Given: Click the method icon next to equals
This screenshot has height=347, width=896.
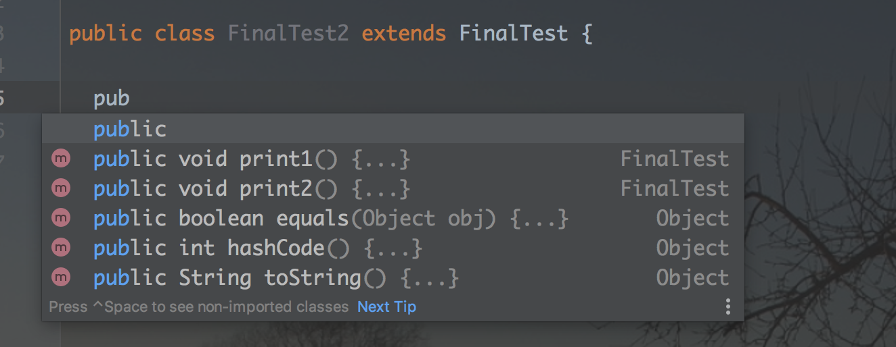Looking at the screenshot, I should point(61,218).
